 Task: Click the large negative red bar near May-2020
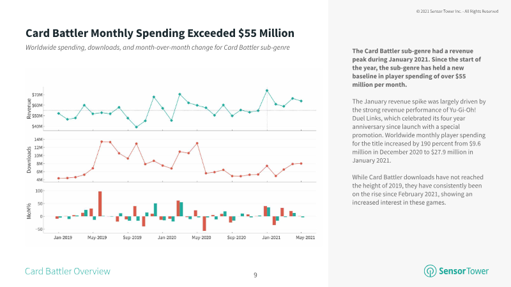click(204, 224)
